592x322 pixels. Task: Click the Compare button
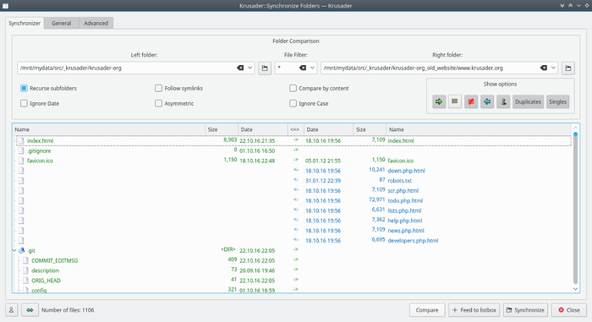point(427,310)
